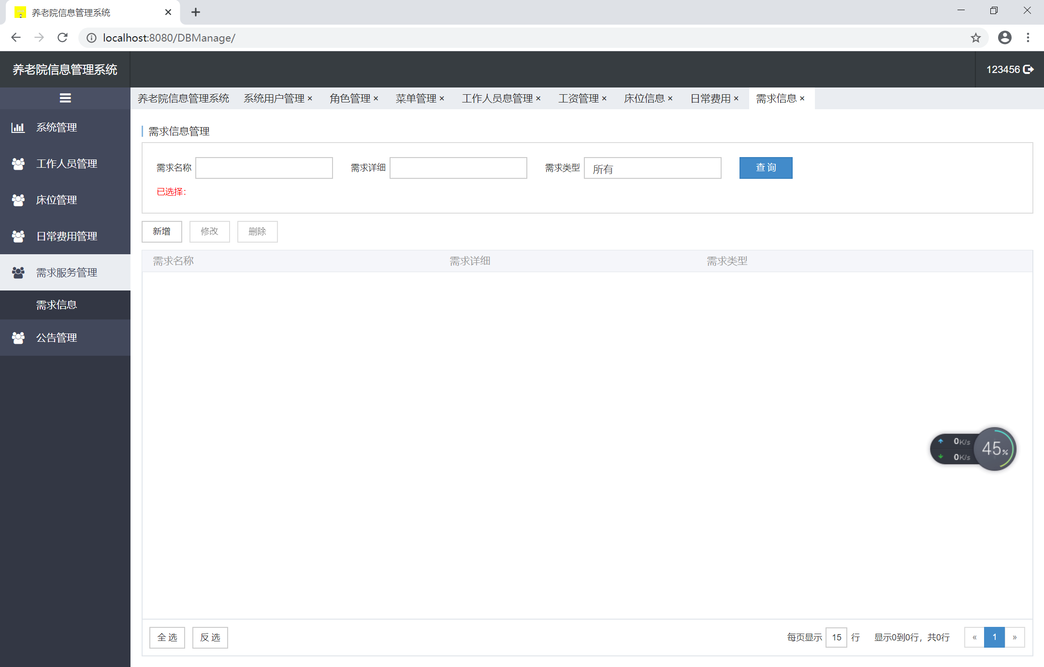Click the blue 查询 button
The width and height of the screenshot is (1044, 667).
point(766,168)
